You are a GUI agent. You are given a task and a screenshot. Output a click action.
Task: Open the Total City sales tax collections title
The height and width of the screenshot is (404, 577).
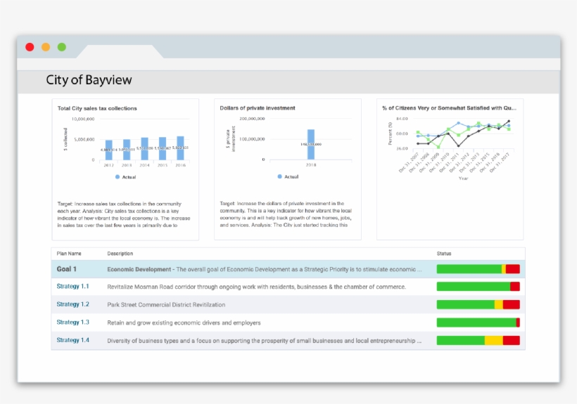point(97,108)
